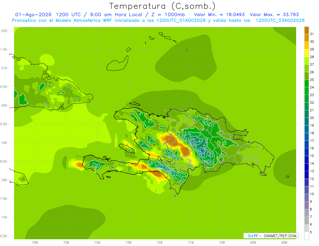Click the 'SisTT - ONAMET/REP.DOM.' credit box
319x246 pixels.
271,236
